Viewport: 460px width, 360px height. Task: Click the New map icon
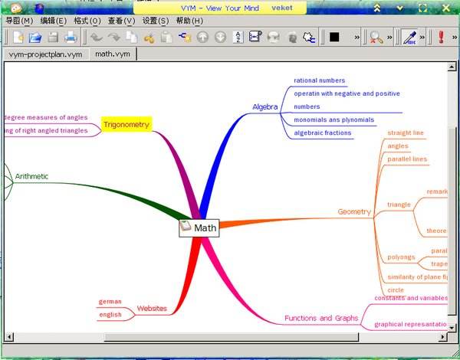click(16, 37)
